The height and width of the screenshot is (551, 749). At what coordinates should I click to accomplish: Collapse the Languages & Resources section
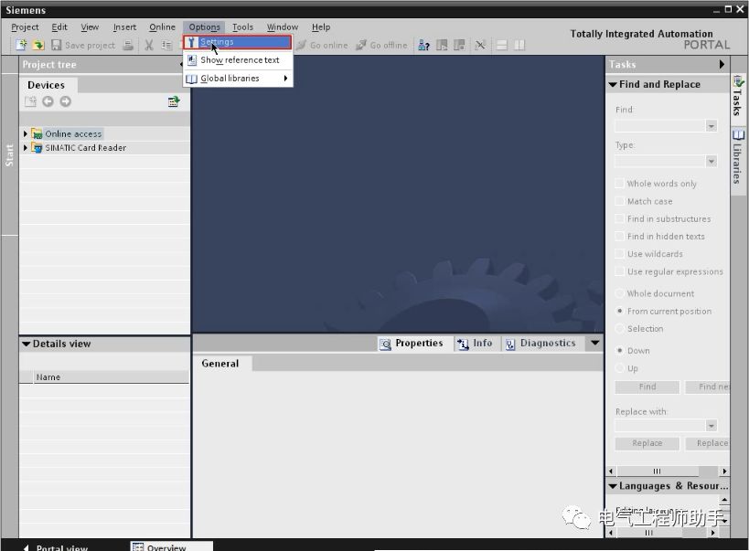click(613, 486)
